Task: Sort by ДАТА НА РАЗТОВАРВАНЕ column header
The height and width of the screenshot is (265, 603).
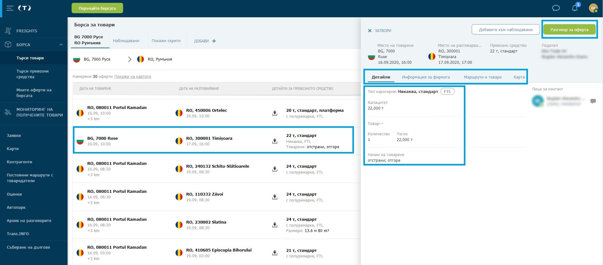Action: (x=199, y=89)
